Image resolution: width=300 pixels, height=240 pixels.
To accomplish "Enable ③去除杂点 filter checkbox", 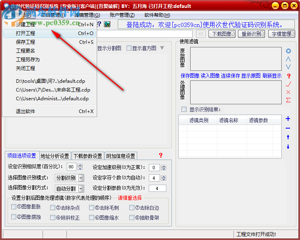I will (53, 208).
